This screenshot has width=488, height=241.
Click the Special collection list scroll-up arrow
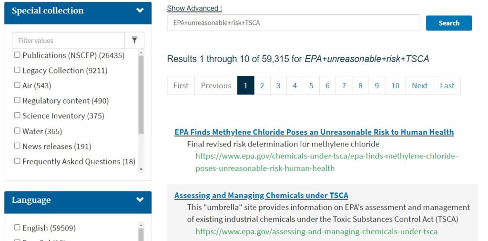pyautogui.click(x=141, y=52)
